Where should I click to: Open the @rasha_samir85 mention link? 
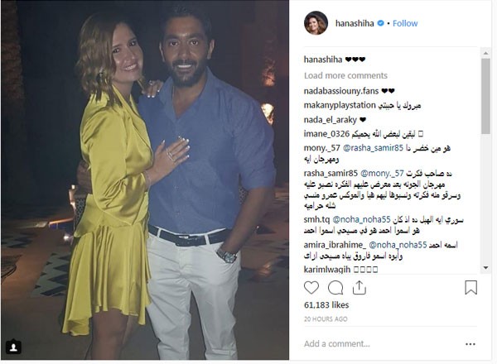(373, 148)
